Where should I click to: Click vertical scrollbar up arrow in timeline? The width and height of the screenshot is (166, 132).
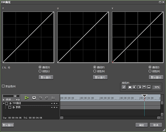[162, 103]
